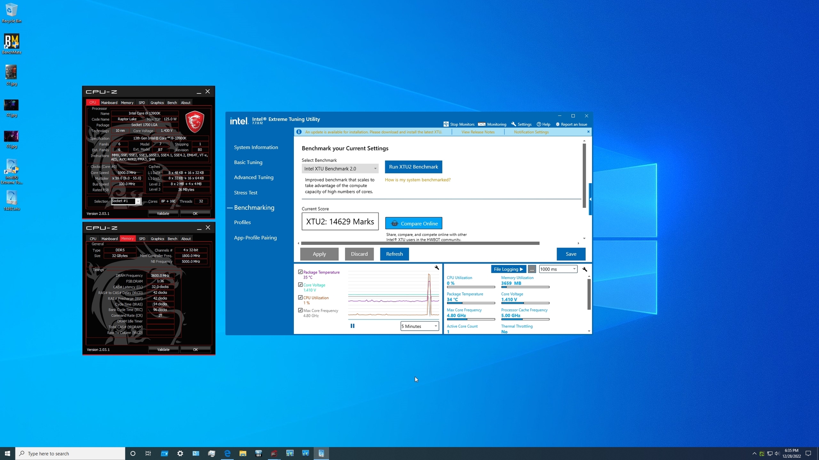Pause the monitoring graph
819x460 pixels.
[352, 326]
